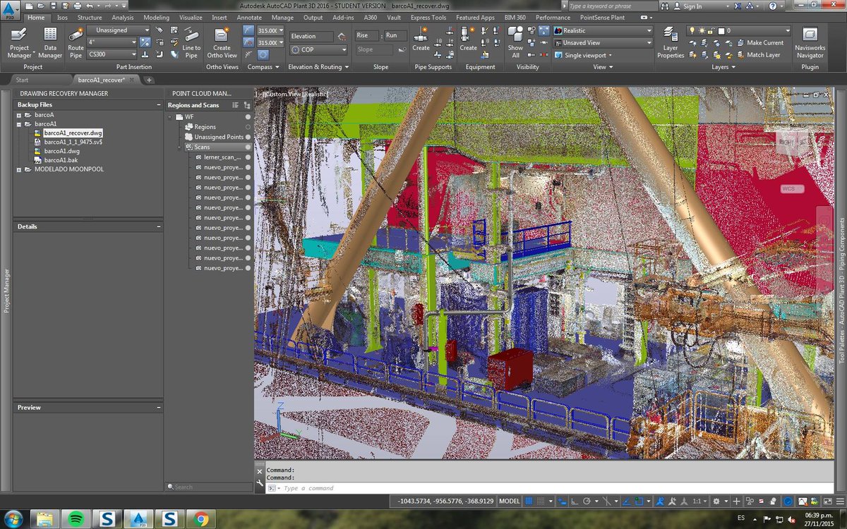Screen dimensions: 847x529
Task: Switch to the Isos ribbon tab
Action: (x=62, y=18)
